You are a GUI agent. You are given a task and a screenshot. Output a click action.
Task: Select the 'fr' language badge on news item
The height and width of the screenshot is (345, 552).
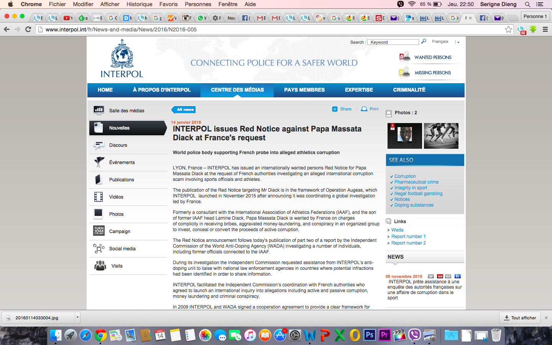457,276
